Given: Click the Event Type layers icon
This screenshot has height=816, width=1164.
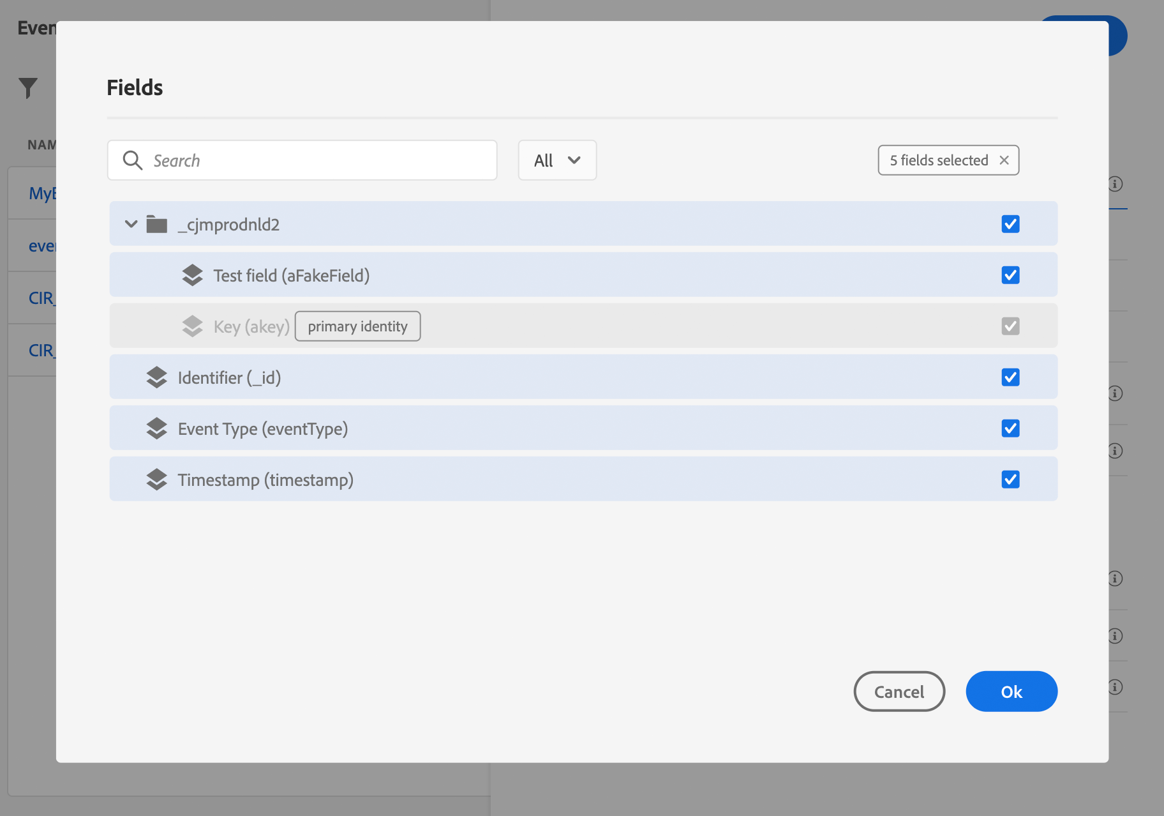Looking at the screenshot, I should (x=156, y=428).
